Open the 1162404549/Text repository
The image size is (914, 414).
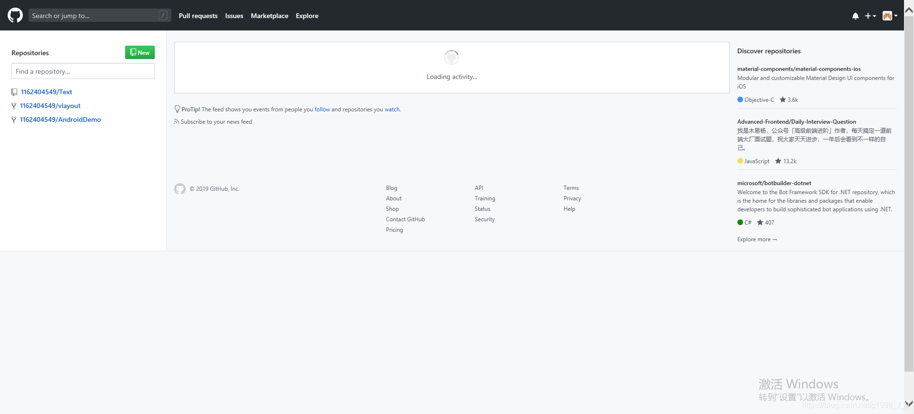[x=47, y=92]
